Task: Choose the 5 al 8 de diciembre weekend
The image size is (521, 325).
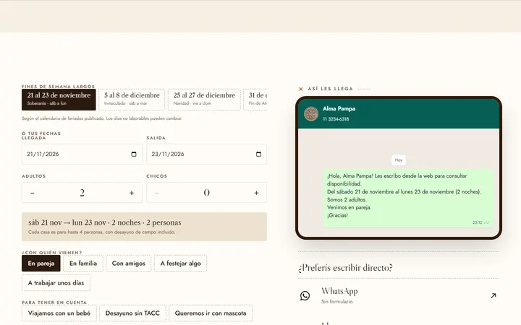Action: pos(132,99)
